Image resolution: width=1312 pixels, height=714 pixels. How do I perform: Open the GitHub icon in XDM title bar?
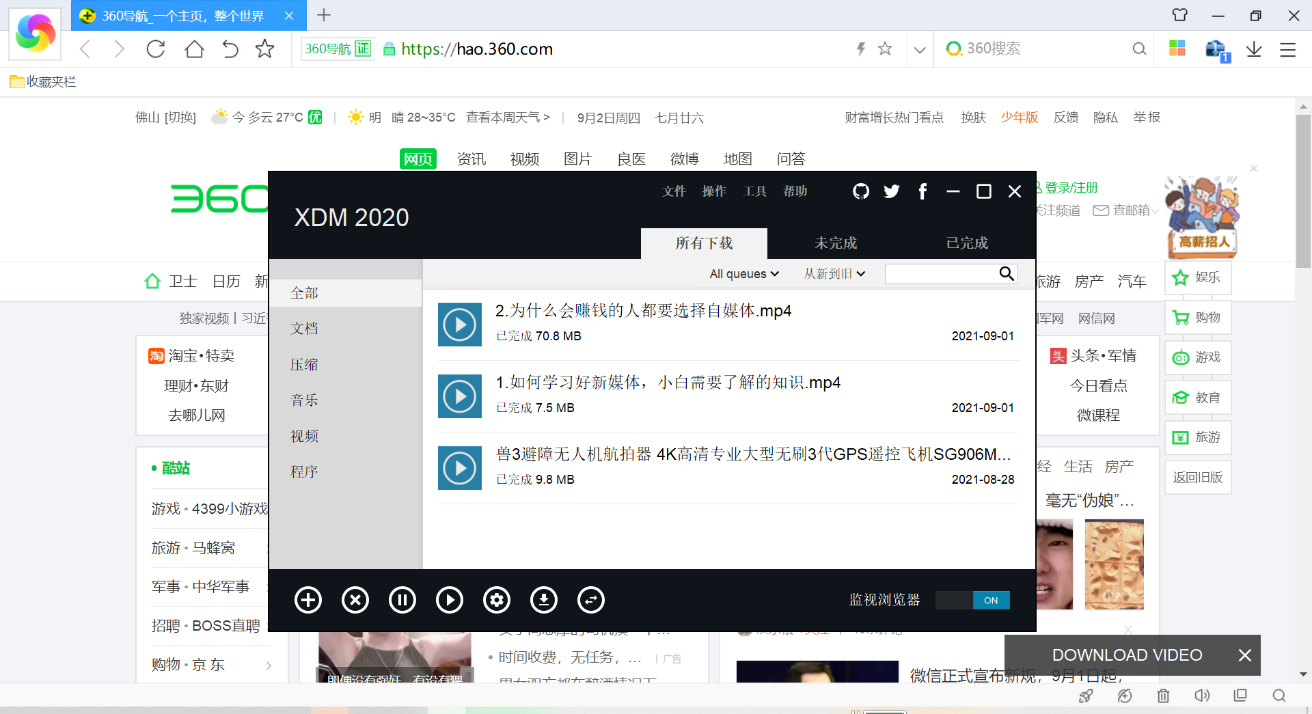point(861,191)
